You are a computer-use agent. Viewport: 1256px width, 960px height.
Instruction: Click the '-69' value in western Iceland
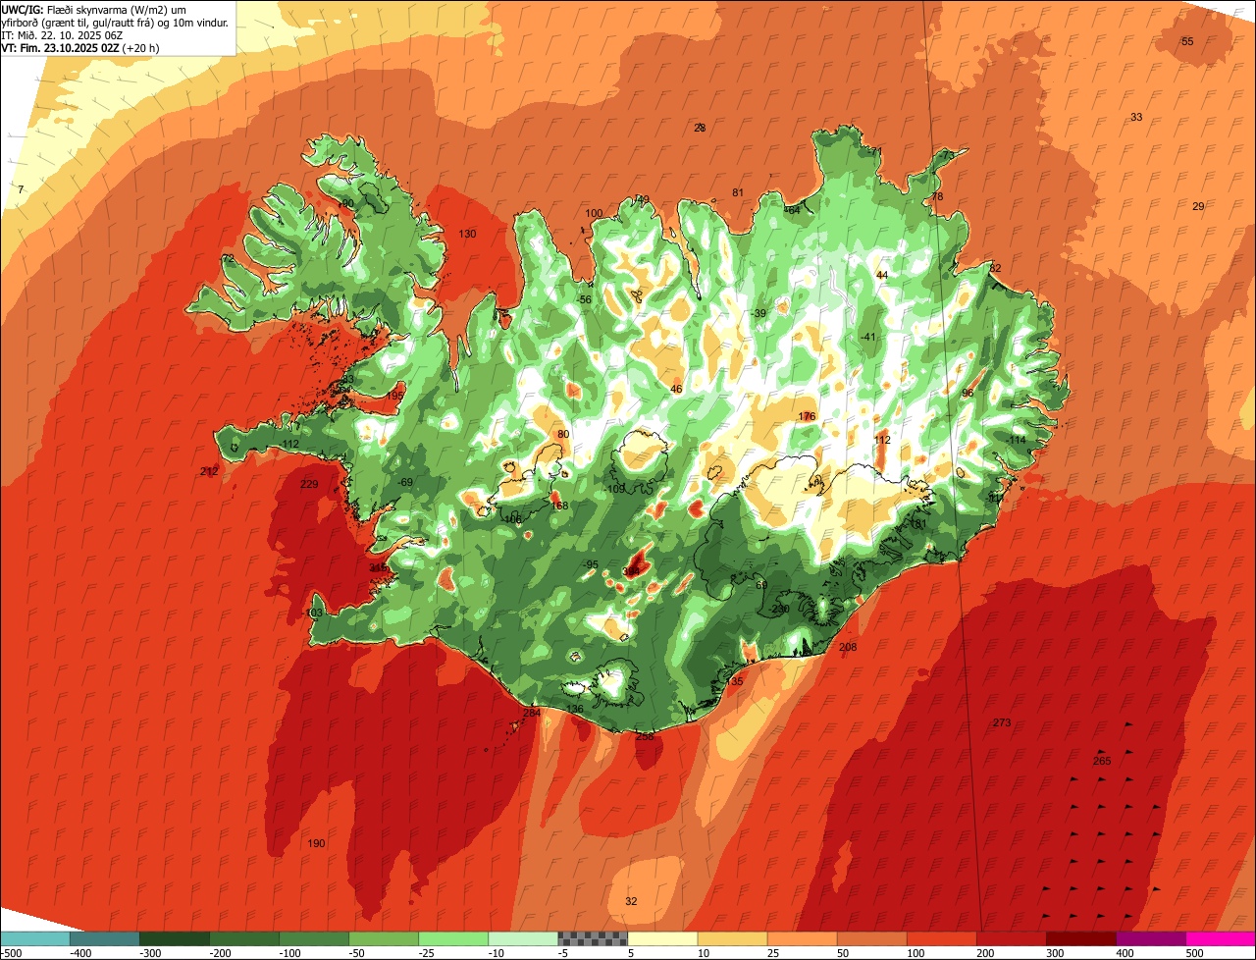coord(405,482)
